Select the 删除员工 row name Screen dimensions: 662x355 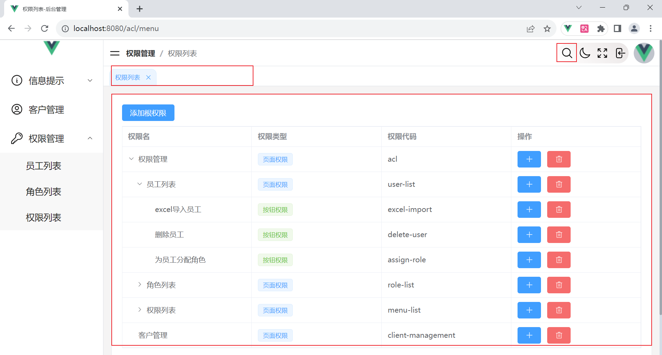click(169, 235)
